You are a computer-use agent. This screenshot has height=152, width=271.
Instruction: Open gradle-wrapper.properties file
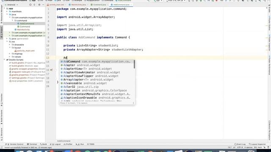[x=27, y=69]
